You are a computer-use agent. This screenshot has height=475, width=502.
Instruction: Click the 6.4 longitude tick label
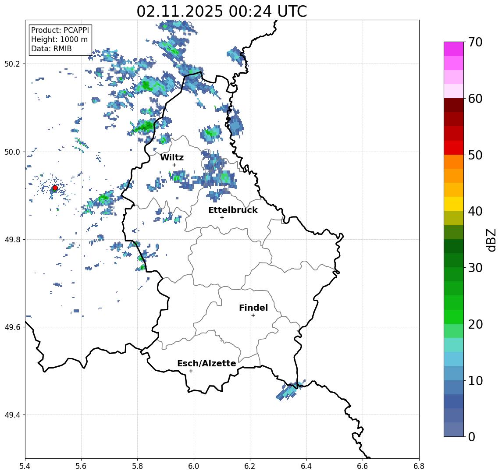(x=306, y=466)
